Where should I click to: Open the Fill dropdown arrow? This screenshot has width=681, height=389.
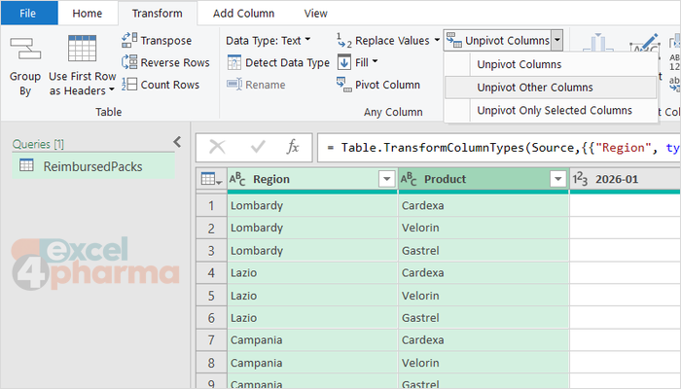click(x=375, y=61)
